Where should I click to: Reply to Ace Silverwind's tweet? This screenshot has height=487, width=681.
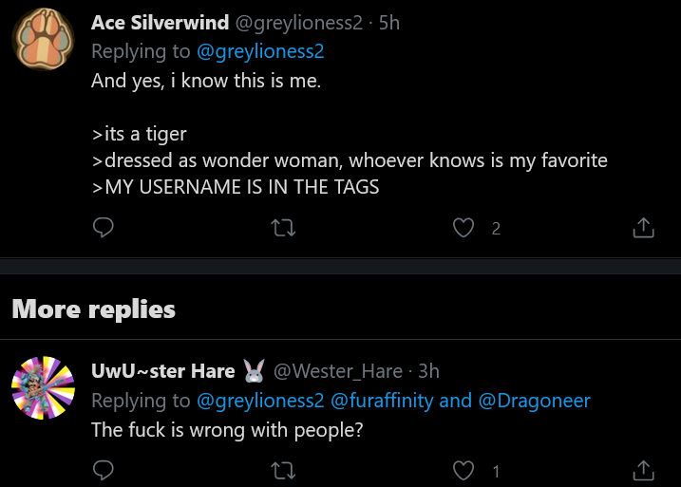(x=103, y=228)
